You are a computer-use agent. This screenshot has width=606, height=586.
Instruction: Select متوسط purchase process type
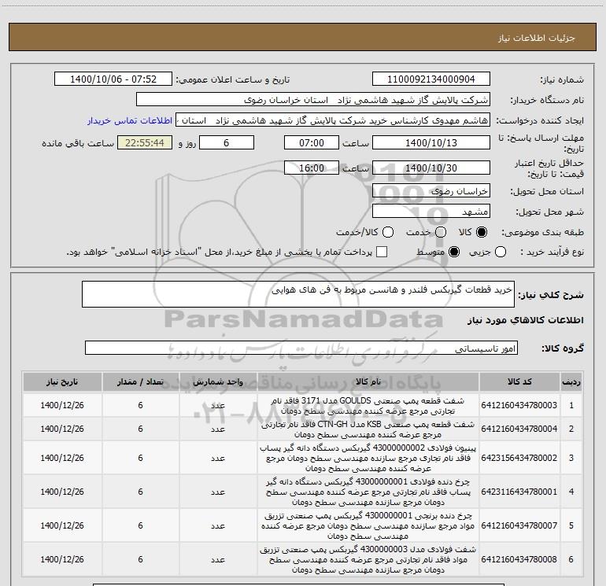(x=453, y=252)
